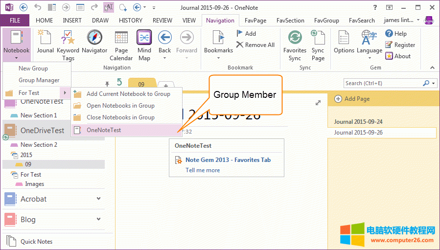Choose Add Current Notebook to Group
The width and height of the screenshot is (440, 250).
click(x=128, y=94)
